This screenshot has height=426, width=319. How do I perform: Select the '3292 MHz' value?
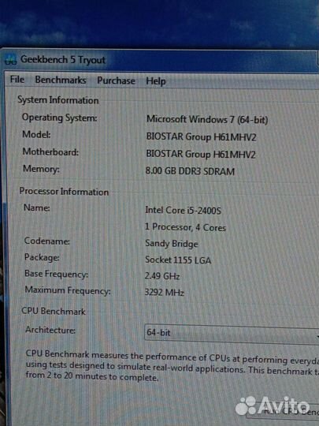coord(165,293)
